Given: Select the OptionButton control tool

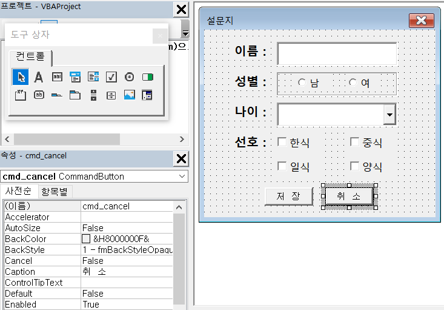Looking at the screenshot, I should tap(130, 77).
